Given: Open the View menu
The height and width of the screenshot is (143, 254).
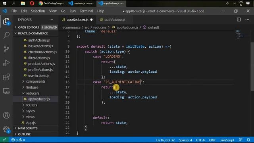Looking at the screenshot, I should [x=53, y=11].
